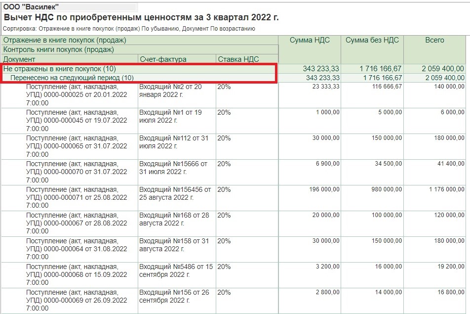Click 343 233,33 in Перенесено на следующий период row
This screenshot has height=314, width=470.
(x=322, y=78)
